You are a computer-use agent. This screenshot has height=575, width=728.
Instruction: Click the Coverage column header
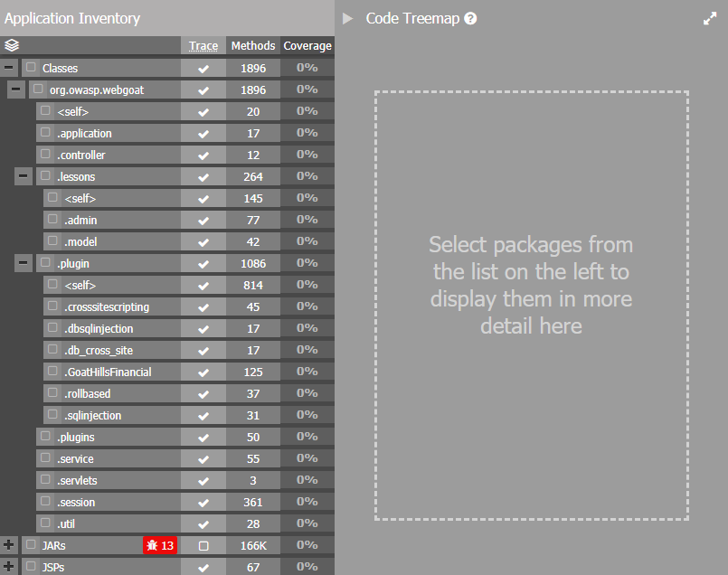coord(307,46)
